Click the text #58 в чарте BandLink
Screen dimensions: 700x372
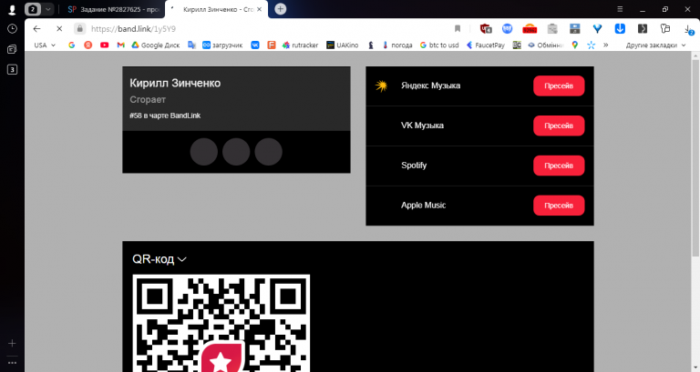165,116
